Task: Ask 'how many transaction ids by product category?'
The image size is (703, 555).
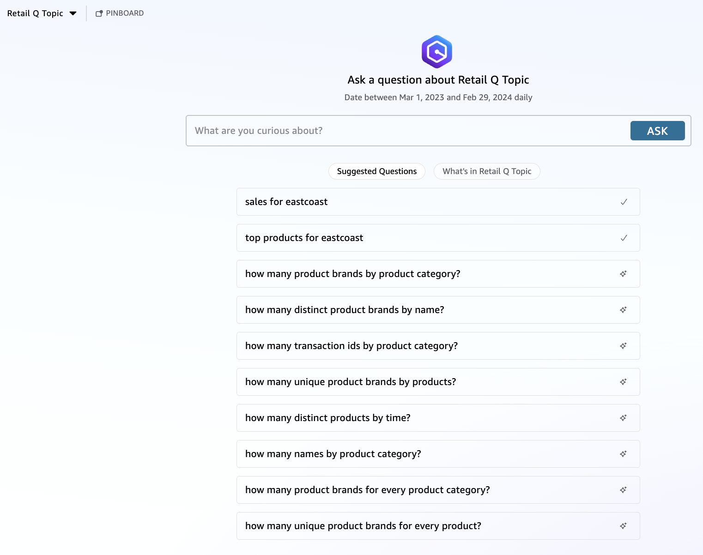Action: pos(438,346)
